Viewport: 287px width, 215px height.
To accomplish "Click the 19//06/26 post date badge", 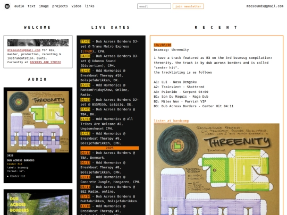I will pos(163,45).
